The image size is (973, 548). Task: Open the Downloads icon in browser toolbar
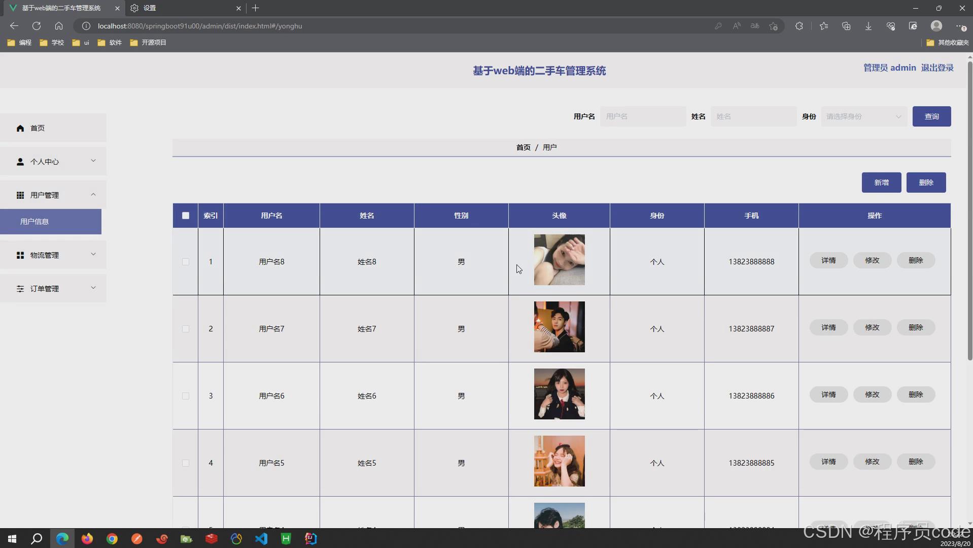(x=868, y=26)
